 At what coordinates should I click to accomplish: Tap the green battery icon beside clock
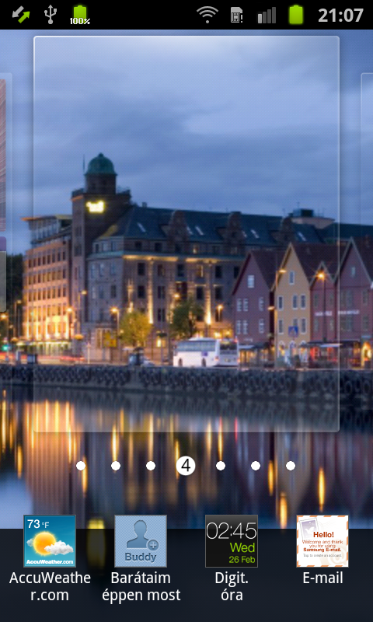(296, 15)
